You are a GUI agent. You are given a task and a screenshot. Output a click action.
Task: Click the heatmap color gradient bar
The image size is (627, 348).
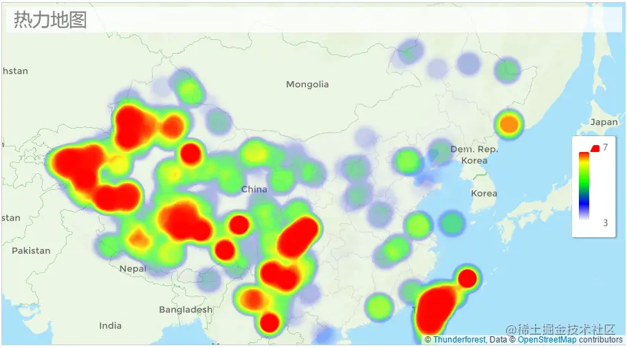pos(584,186)
